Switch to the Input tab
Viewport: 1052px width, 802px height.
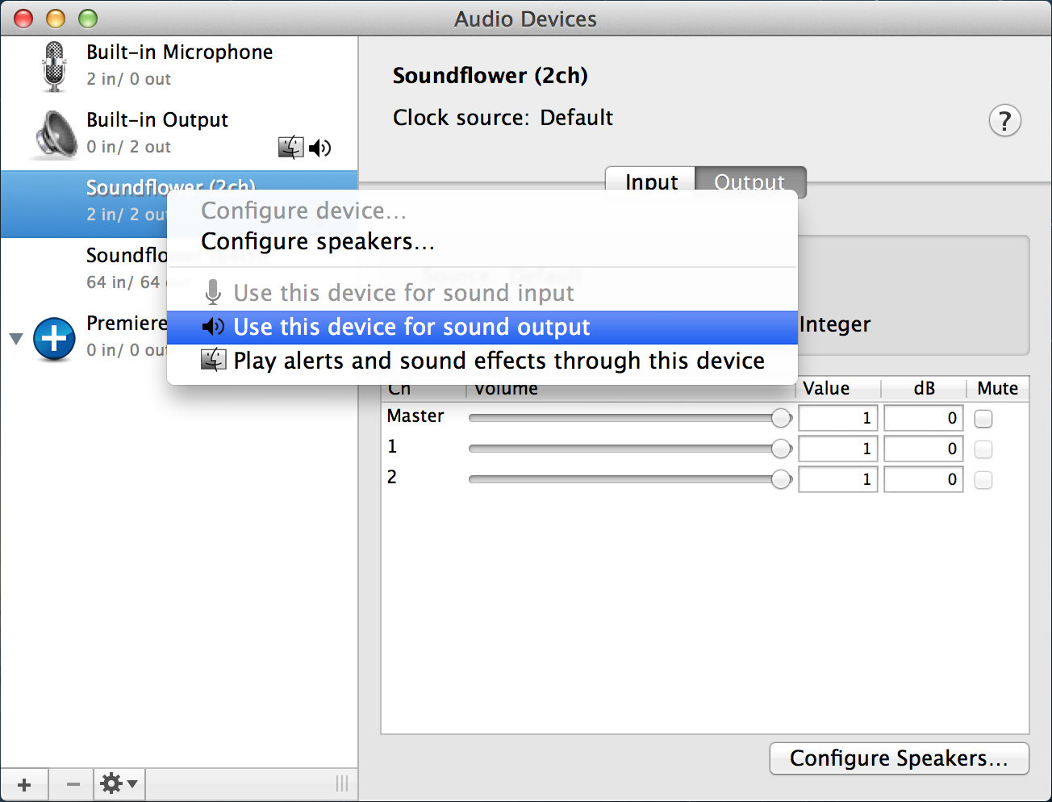[x=651, y=182]
